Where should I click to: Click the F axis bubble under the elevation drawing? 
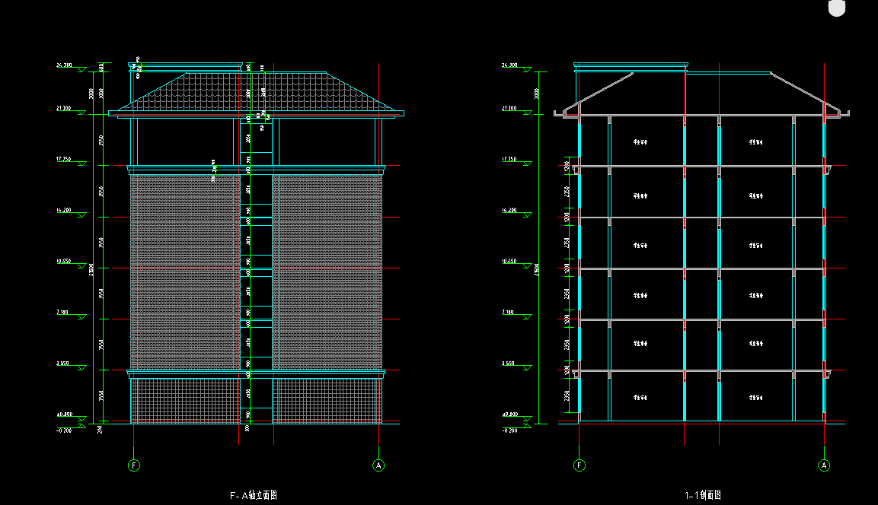134,465
